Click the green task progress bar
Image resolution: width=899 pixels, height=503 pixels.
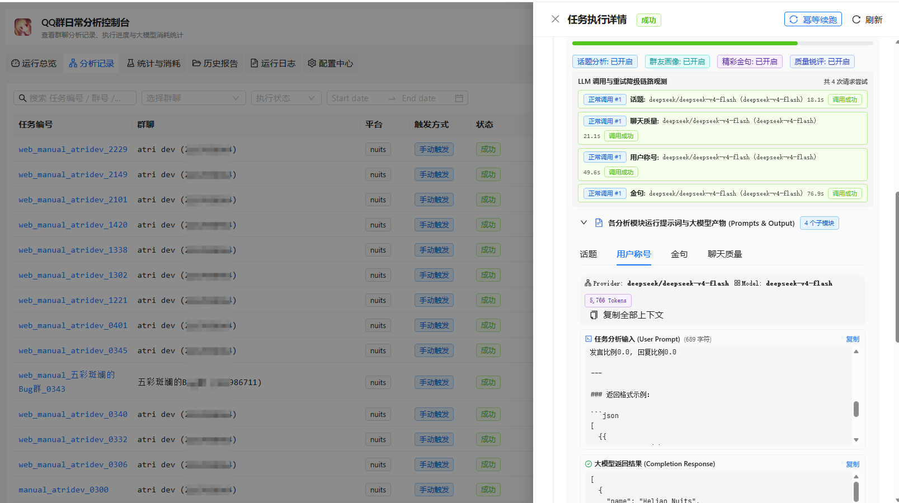[685, 43]
